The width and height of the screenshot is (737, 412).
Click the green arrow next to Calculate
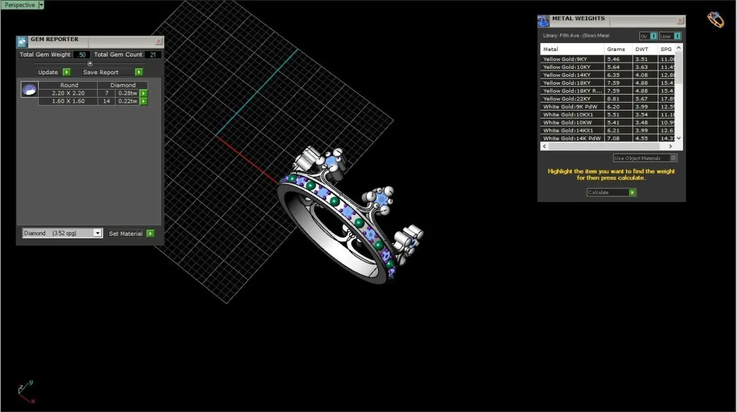pyautogui.click(x=633, y=192)
